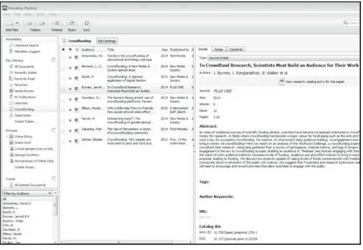Open PDF icon for Antonenko row
This screenshot has width=363, height=250.
pos(77,58)
